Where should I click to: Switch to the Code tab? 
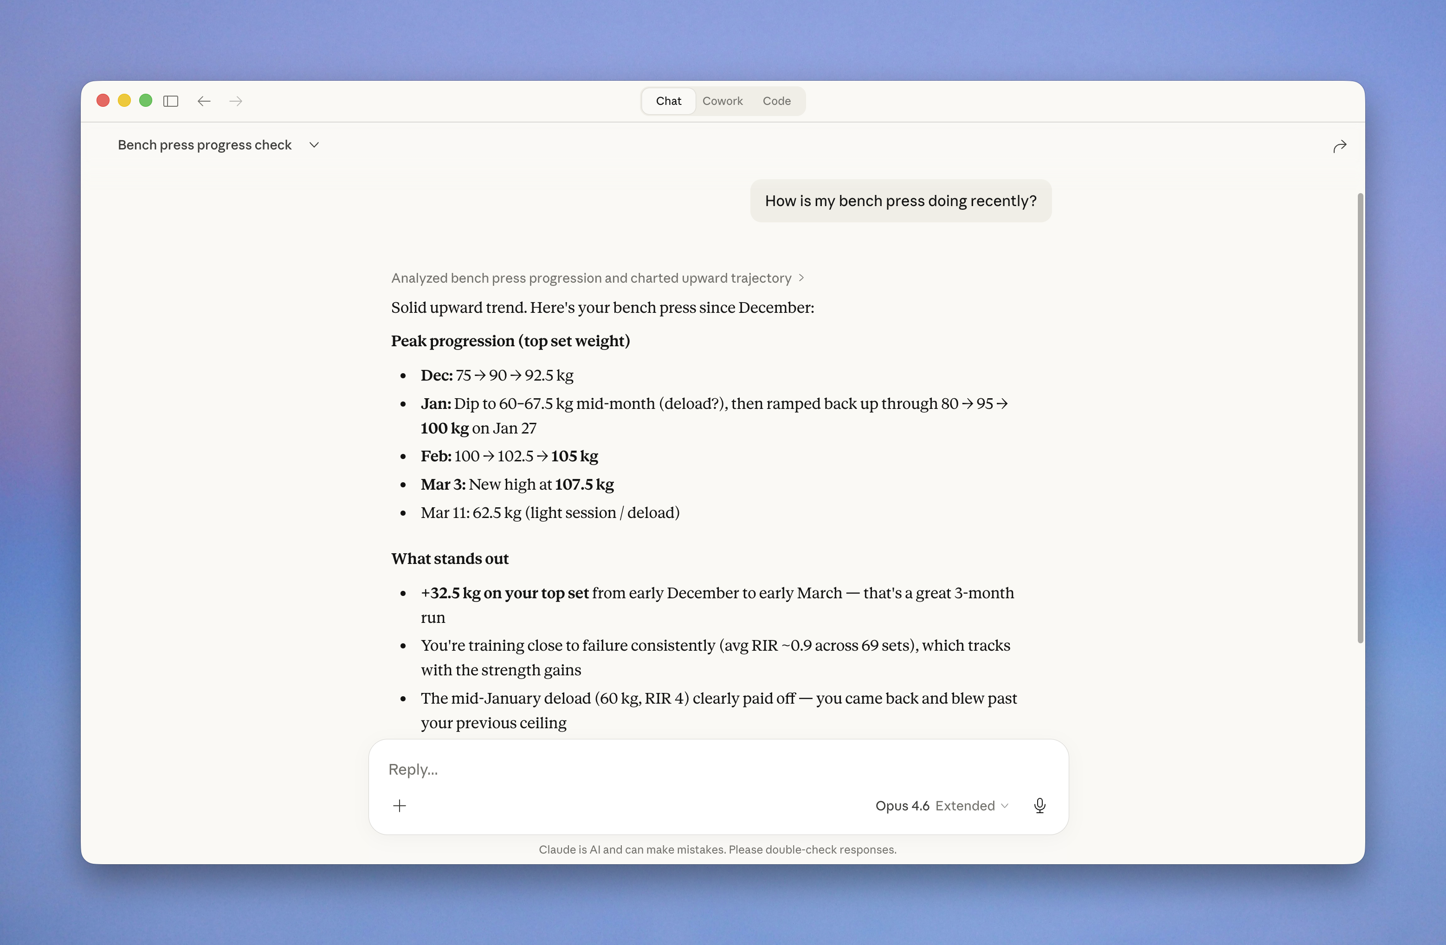coord(776,101)
